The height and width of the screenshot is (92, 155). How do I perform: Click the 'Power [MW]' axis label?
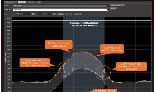coord(6,58)
